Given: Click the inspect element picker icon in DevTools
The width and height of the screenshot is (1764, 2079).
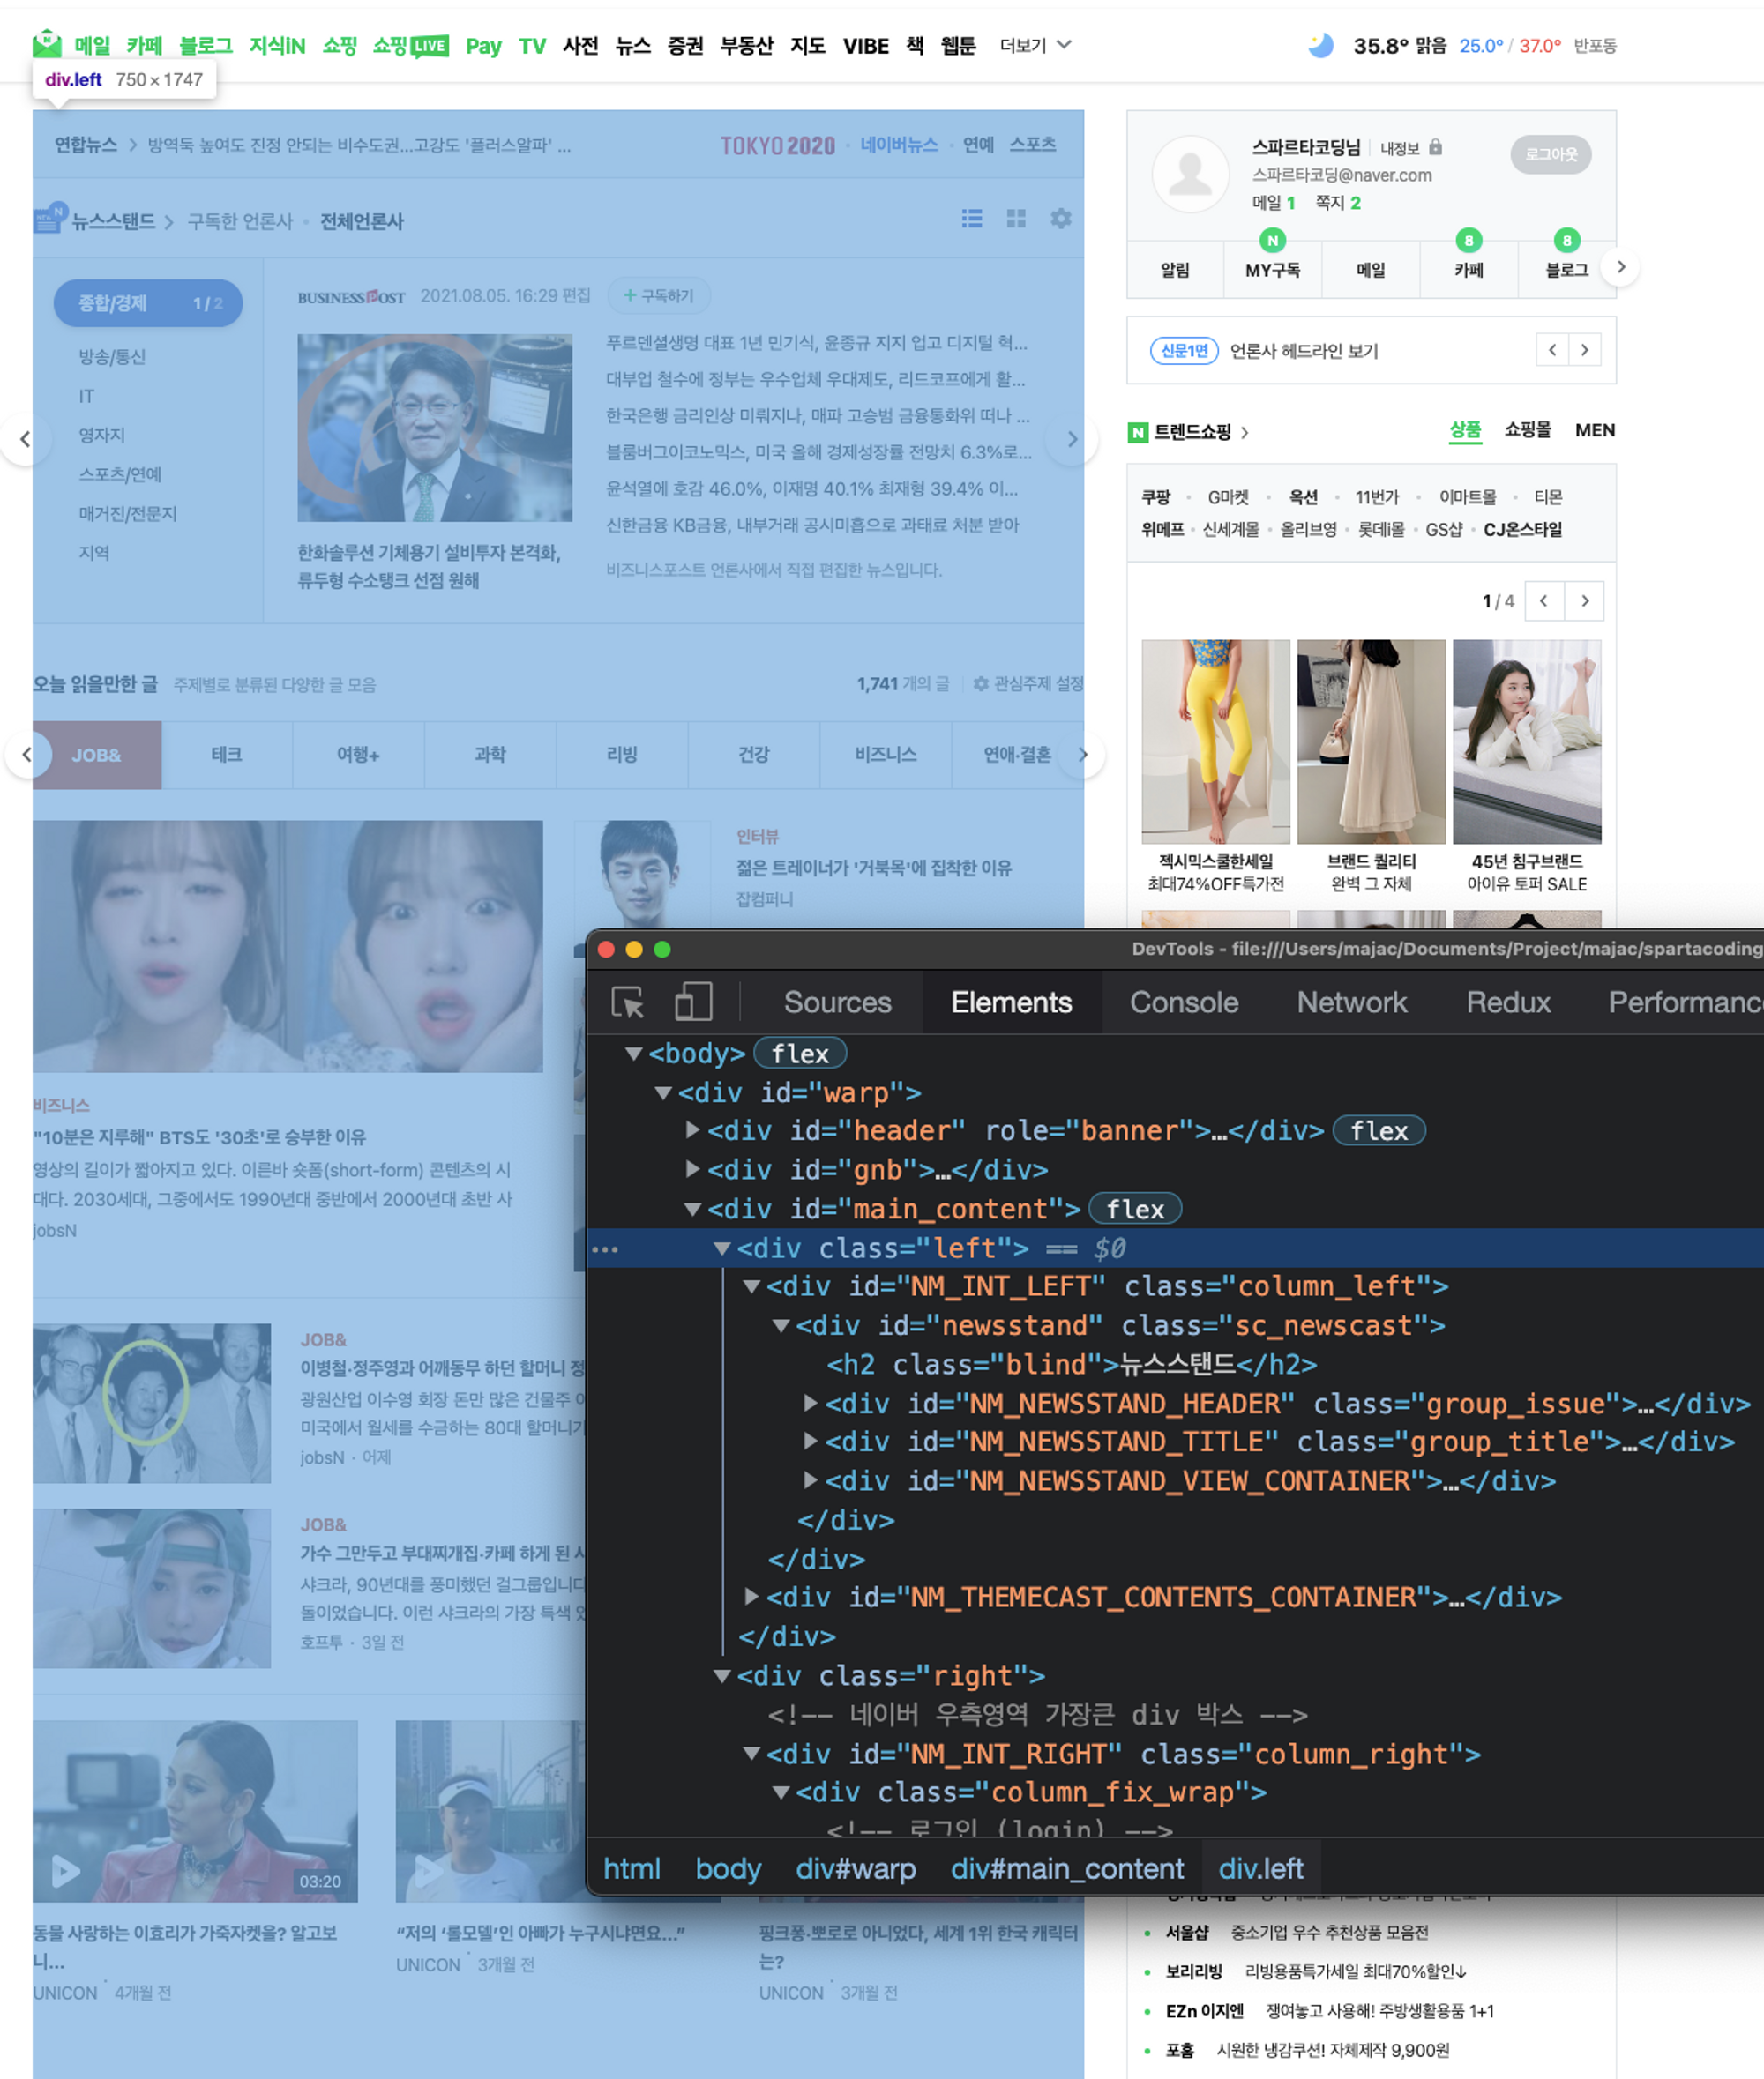Looking at the screenshot, I should tap(628, 1002).
